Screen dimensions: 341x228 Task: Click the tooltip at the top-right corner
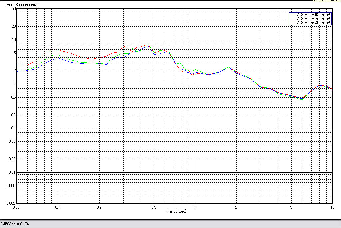click(x=326, y=1)
